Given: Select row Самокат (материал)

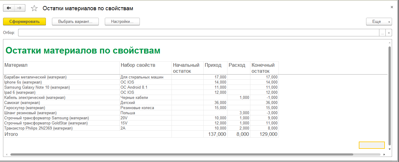Looking at the screenshot, I should click(141, 102).
